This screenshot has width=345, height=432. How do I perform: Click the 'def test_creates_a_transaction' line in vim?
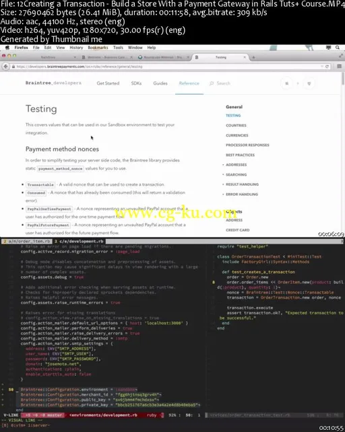[258, 272]
